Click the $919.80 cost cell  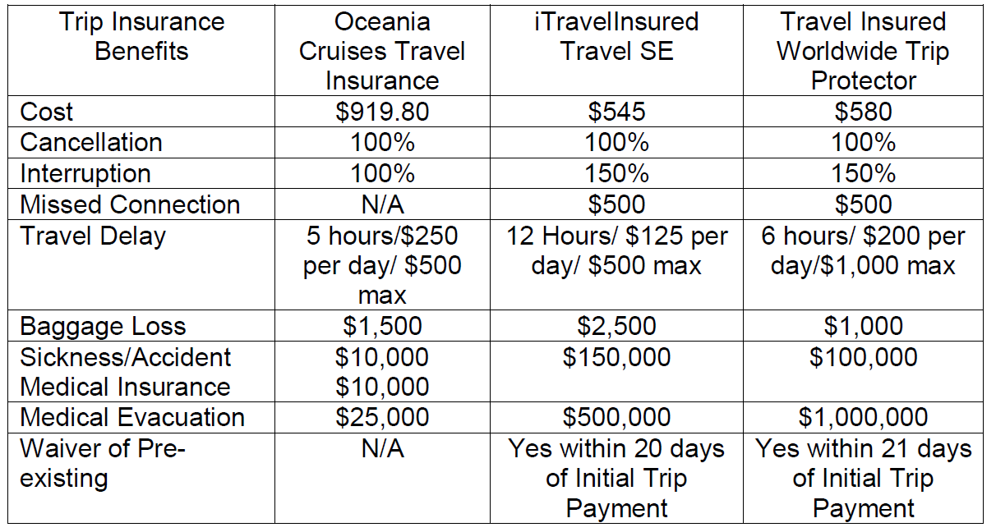(382, 112)
